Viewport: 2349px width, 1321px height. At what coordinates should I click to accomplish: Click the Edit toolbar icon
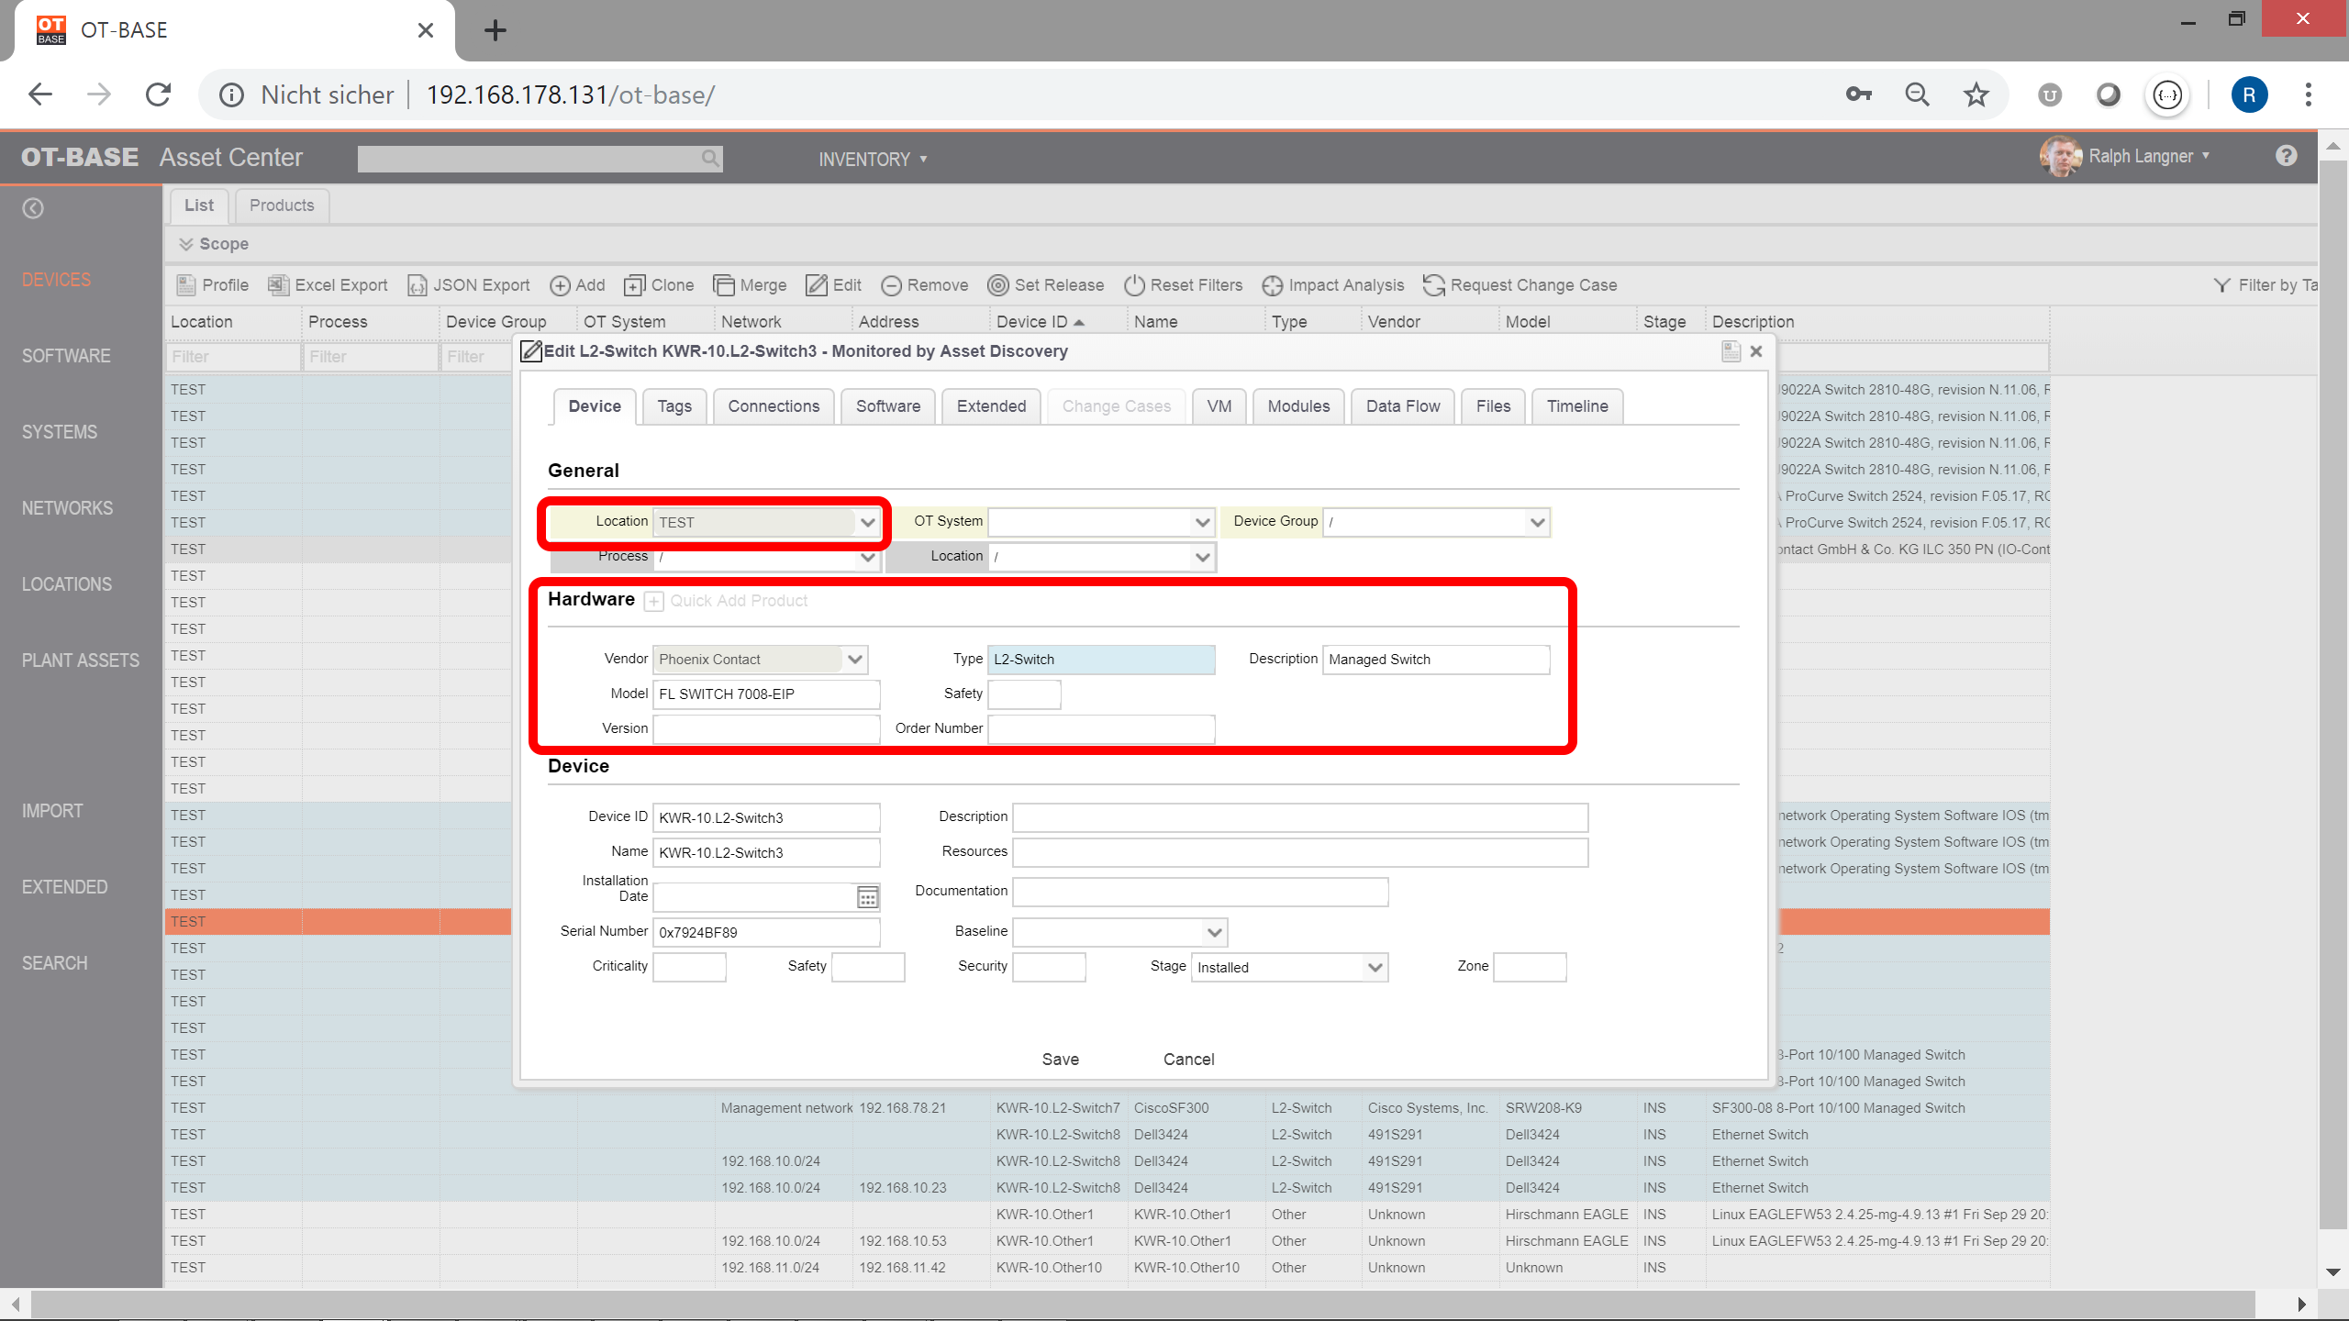817,285
